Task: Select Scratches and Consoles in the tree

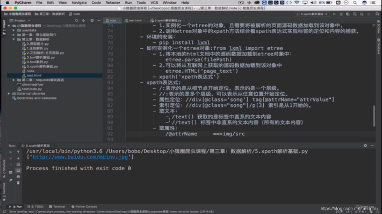Action: click(x=34, y=98)
